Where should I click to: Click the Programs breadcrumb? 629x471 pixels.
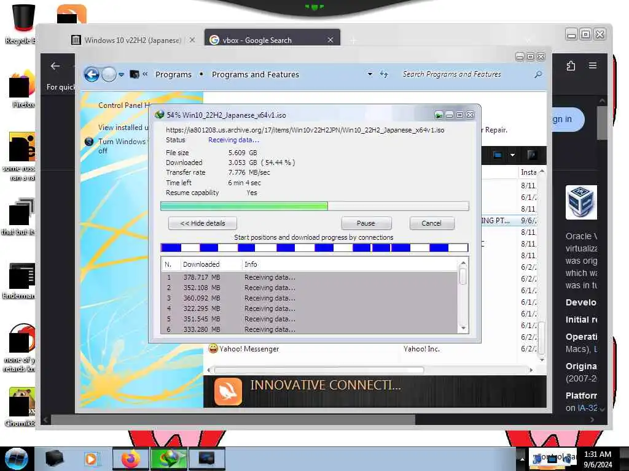pos(173,74)
